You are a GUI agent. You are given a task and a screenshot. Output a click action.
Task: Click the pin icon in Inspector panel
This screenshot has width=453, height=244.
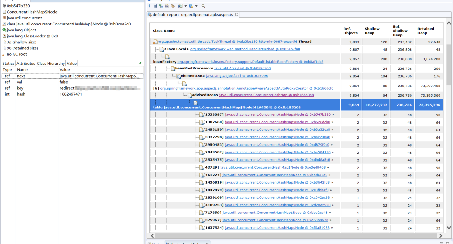coord(140,63)
